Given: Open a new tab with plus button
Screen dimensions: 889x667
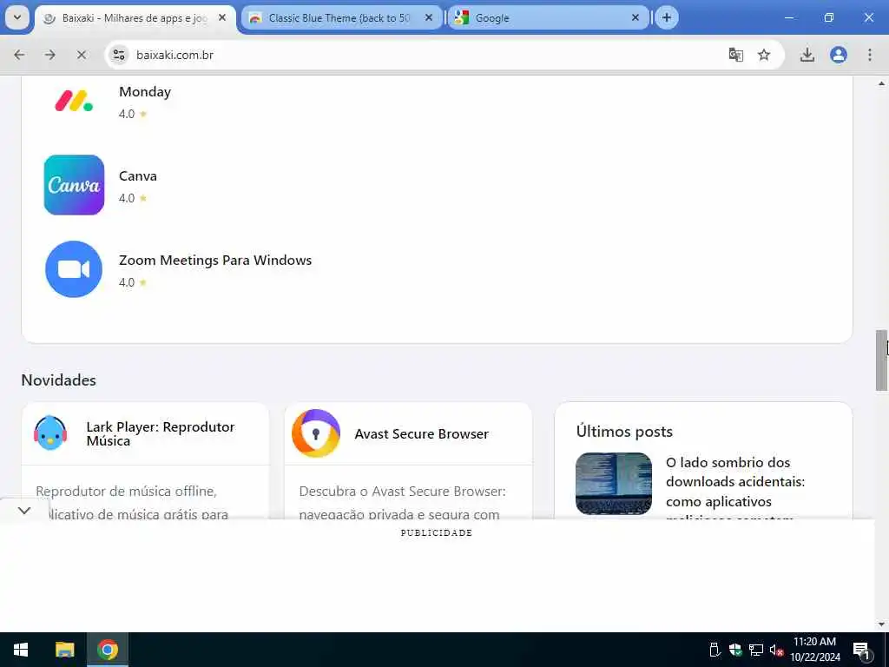Looking at the screenshot, I should [667, 17].
